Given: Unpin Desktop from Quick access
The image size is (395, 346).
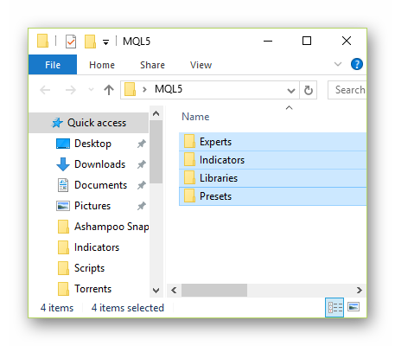Looking at the screenshot, I should pyautogui.click(x=141, y=144).
